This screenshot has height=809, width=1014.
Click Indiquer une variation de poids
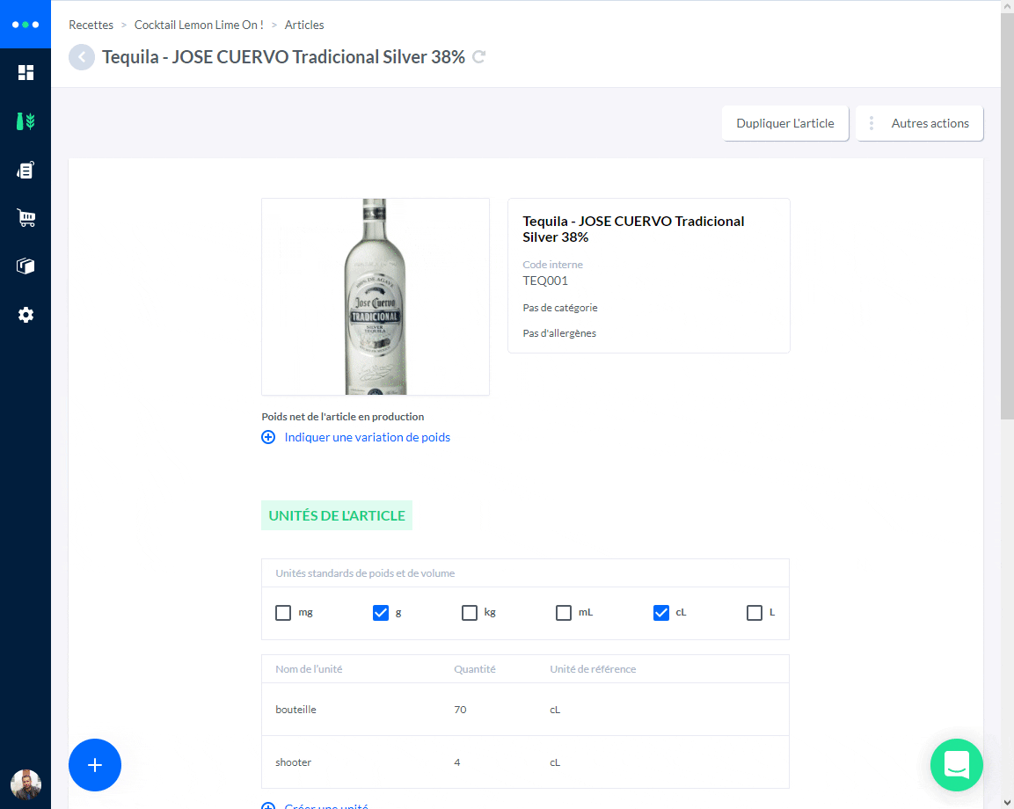point(366,437)
